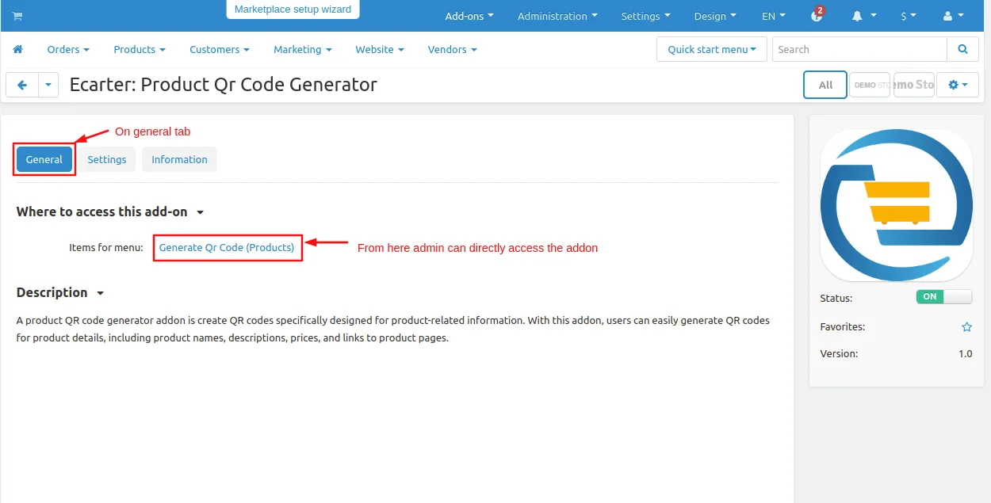
Task: Click the search magnifier button
Action: pos(962,49)
